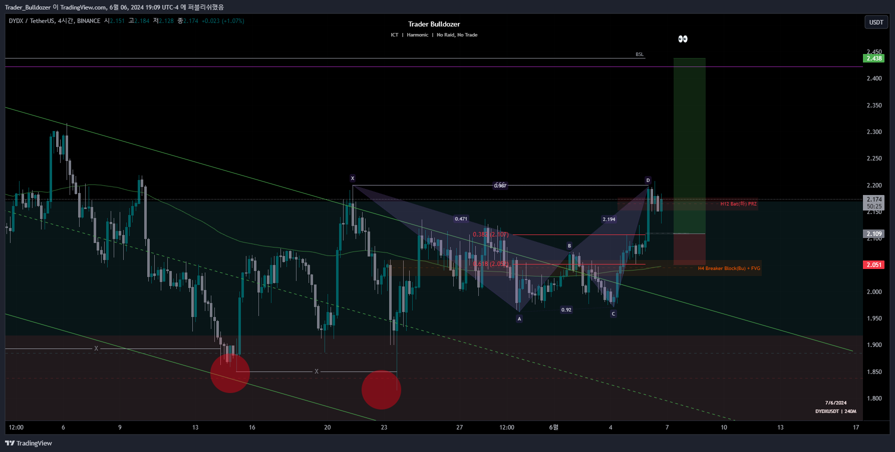Image resolution: width=895 pixels, height=452 pixels.
Task: Click the Trader_Bulldozer publisher header text
Action: point(28,7)
